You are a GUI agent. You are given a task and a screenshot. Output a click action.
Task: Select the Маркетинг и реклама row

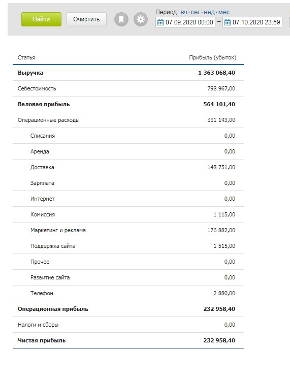(x=128, y=230)
